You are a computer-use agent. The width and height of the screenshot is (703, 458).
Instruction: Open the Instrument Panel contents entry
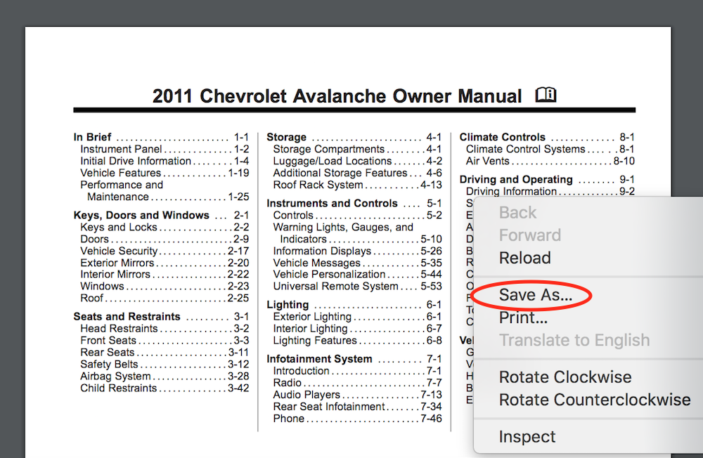click(x=121, y=150)
